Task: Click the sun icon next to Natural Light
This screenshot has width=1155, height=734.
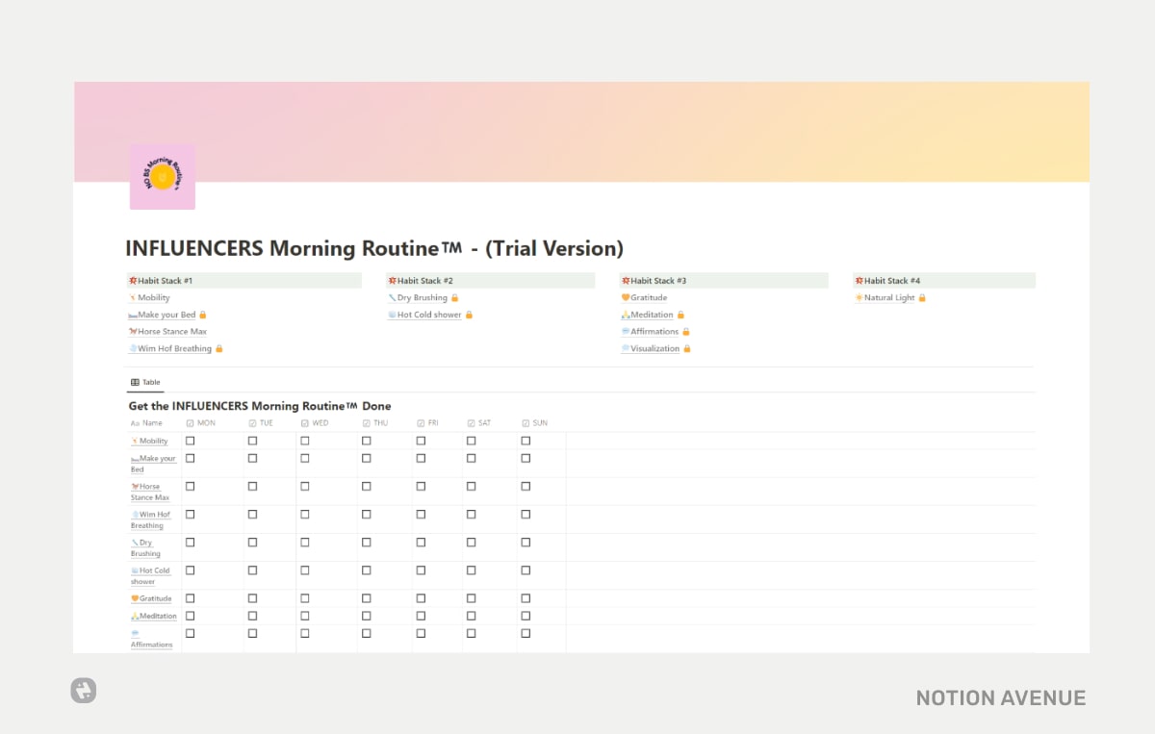Action: [x=860, y=297]
